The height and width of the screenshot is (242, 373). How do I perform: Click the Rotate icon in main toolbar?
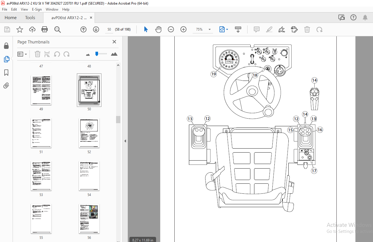320,29
